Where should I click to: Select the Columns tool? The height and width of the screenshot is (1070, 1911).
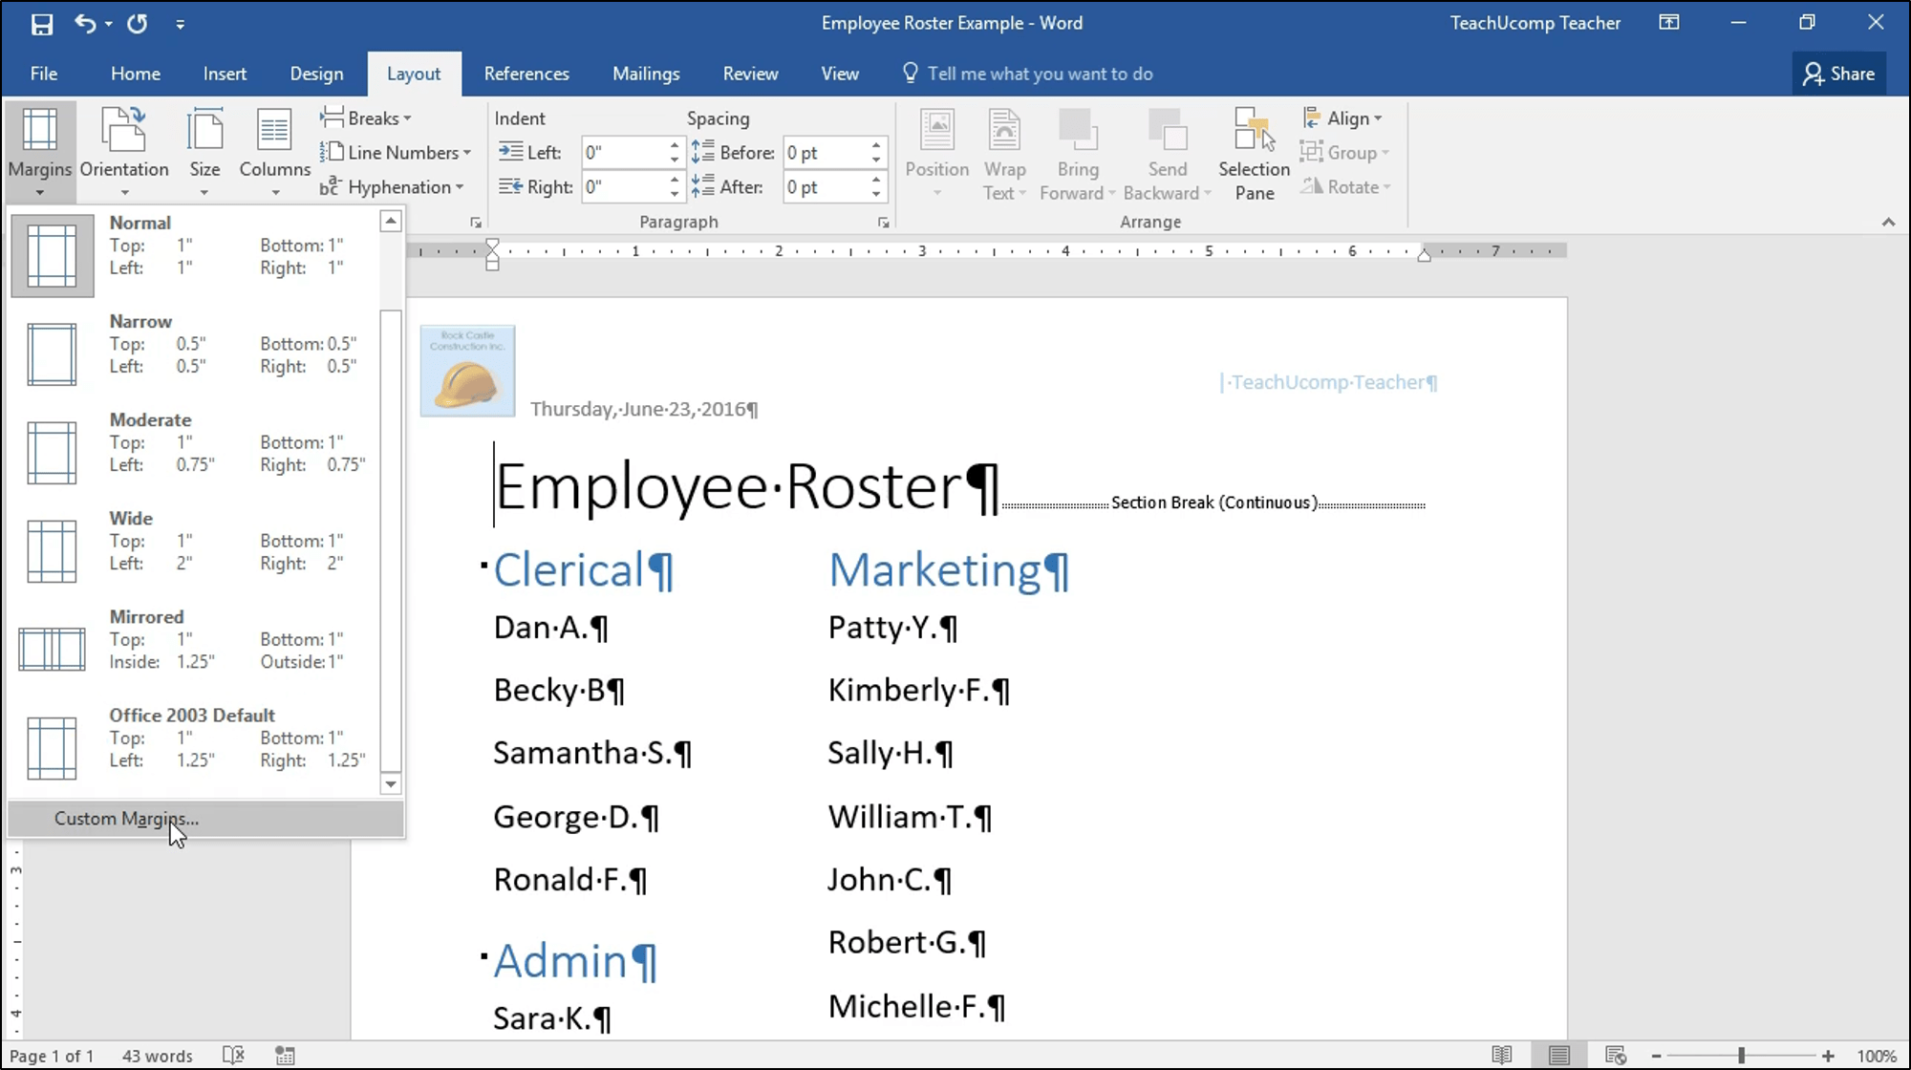pos(274,151)
